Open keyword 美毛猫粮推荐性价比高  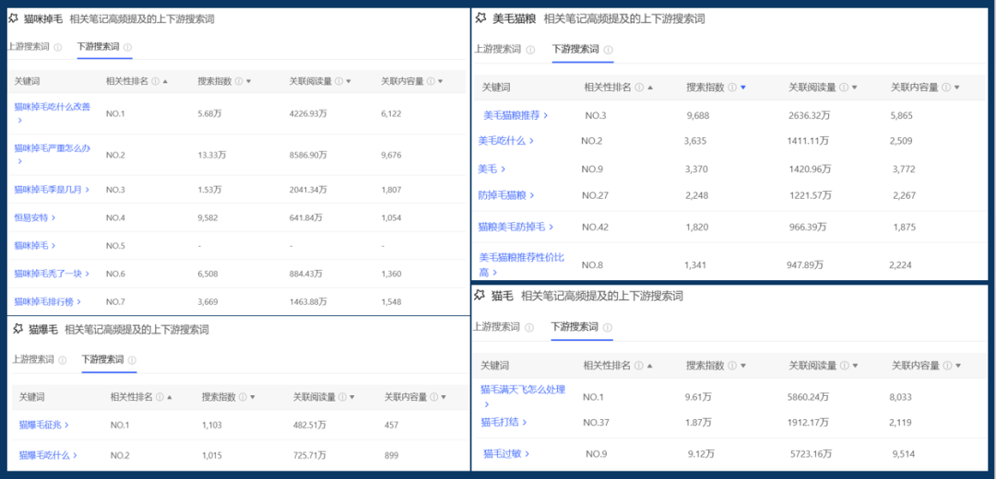pyautogui.click(x=521, y=264)
